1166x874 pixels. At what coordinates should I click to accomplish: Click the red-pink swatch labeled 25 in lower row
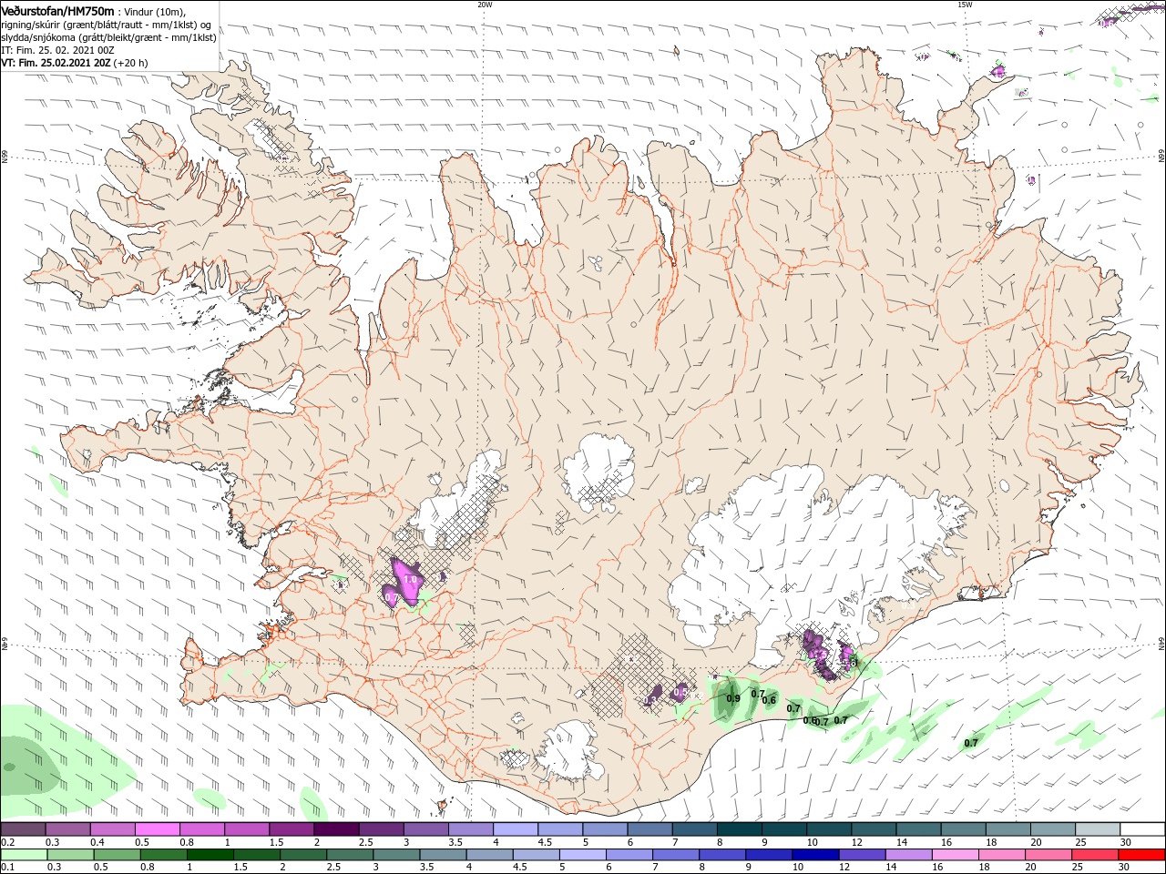pyautogui.click(x=1095, y=855)
